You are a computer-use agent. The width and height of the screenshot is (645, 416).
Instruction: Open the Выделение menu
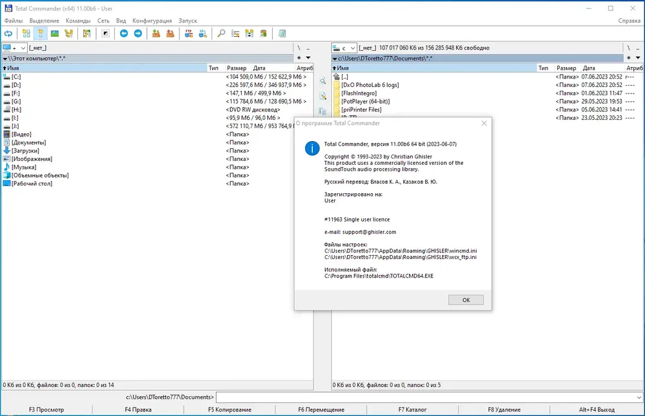[x=45, y=21]
